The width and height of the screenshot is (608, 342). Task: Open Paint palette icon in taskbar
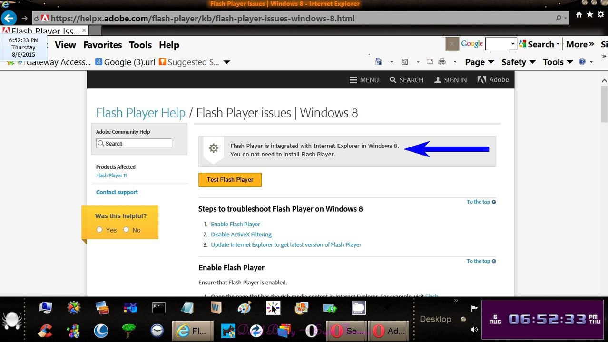[x=245, y=308]
